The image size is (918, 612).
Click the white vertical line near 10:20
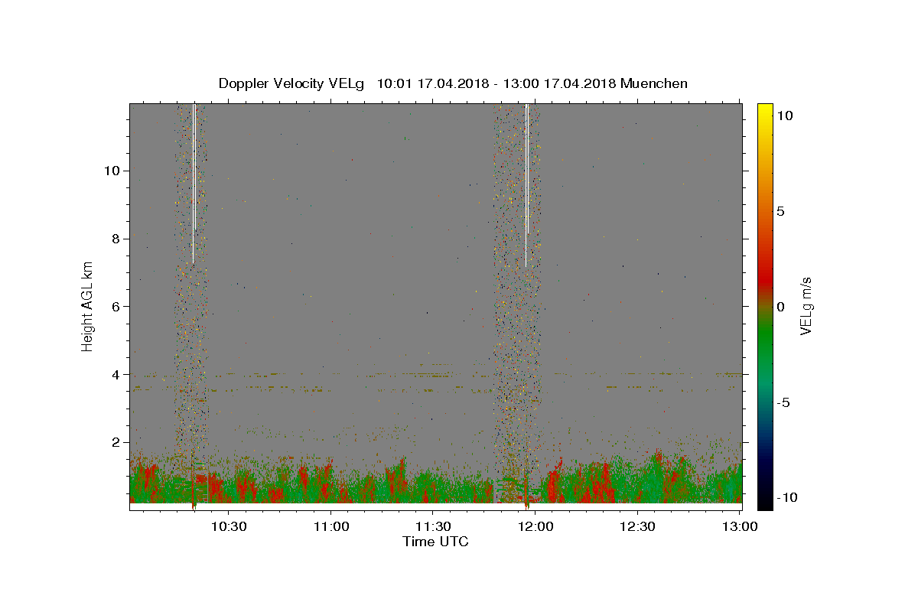pyautogui.click(x=194, y=184)
